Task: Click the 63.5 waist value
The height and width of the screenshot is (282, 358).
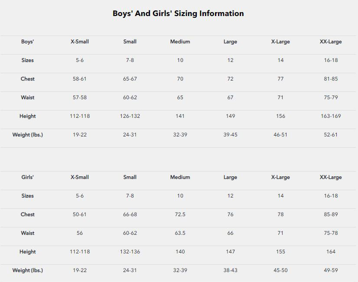Action: [180, 233]
